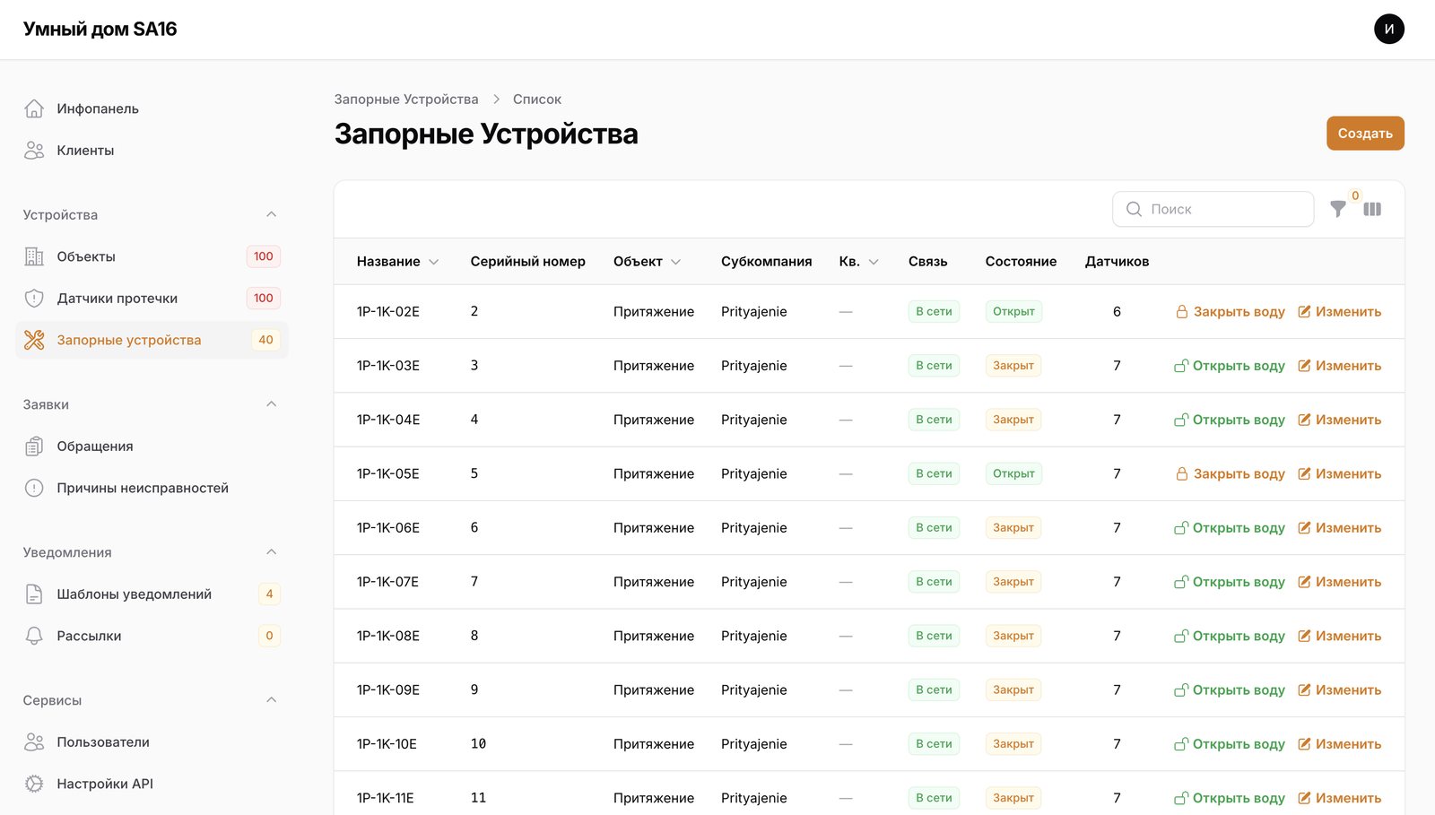The image size is (1435, 815).
Task: Click Закрыть воду for device 1P-1K-05E
Action: pyautogui.click(x=1230, y=474)
